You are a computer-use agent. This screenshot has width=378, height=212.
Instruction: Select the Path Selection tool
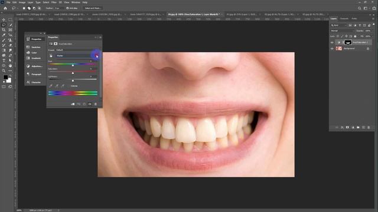click(x=10, y=61)
